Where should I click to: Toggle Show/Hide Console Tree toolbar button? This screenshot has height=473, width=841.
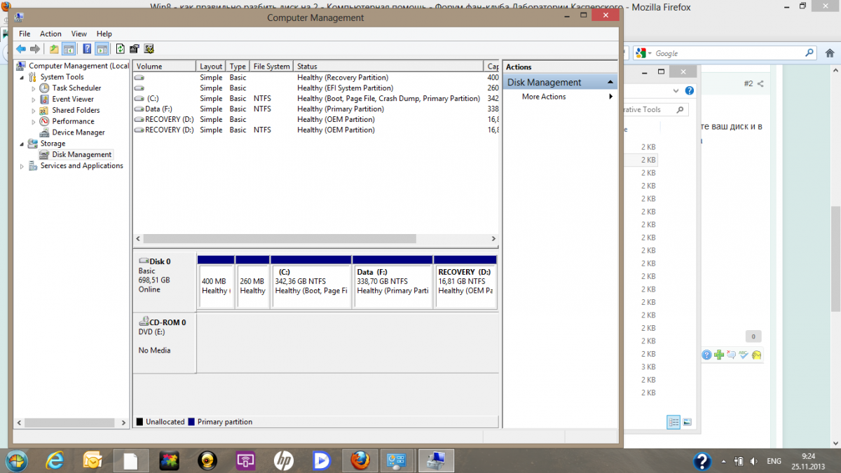[x=69, y=49]
